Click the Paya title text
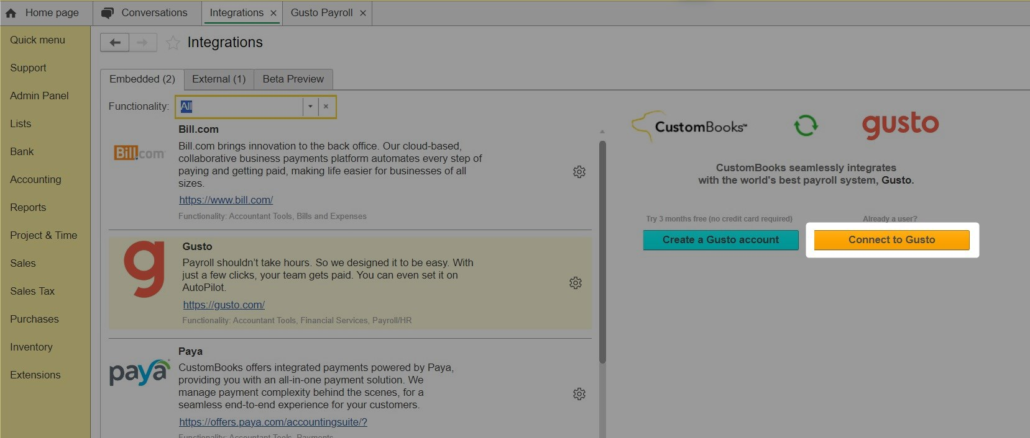 coord(190,351)
